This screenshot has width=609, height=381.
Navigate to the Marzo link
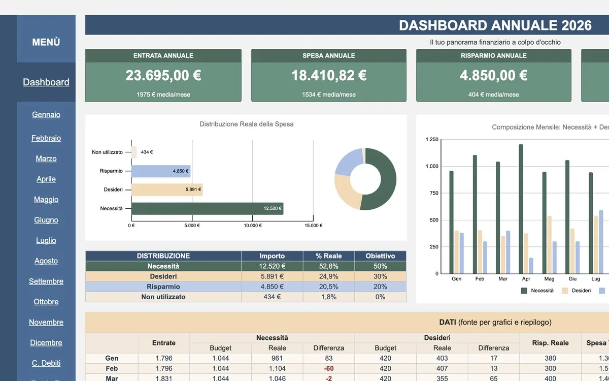tap(46, 158)
